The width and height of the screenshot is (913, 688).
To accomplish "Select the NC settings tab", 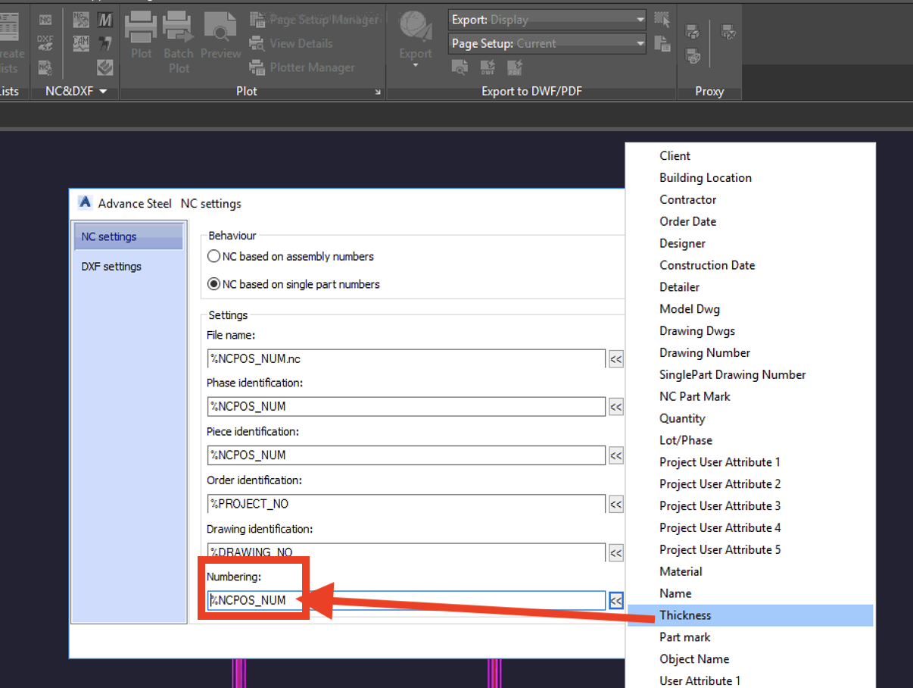I will (108, 236).
